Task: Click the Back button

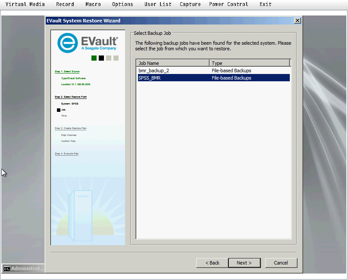Action: [x=212, y=263]
